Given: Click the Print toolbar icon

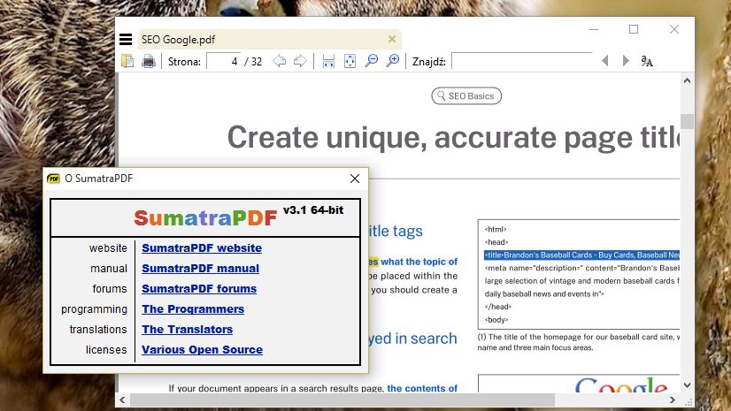Looking at the screenshot, I should 149,61.
